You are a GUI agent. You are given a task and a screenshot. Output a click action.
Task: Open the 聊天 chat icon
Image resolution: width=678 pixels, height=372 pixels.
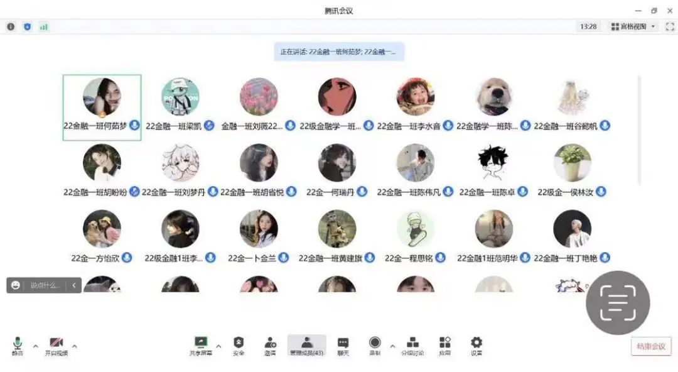(343, 346)
